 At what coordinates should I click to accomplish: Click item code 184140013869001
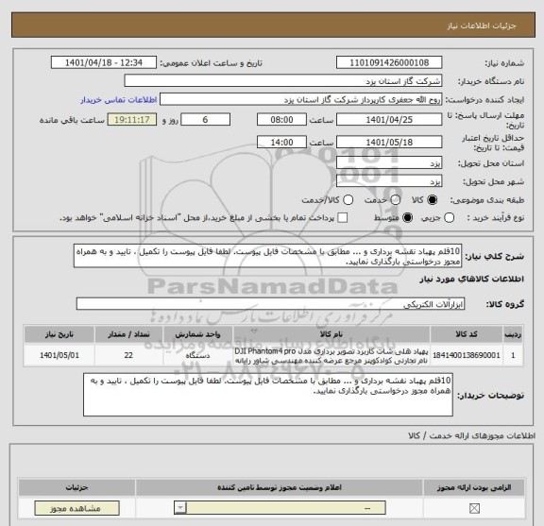(x=467, y=355)
